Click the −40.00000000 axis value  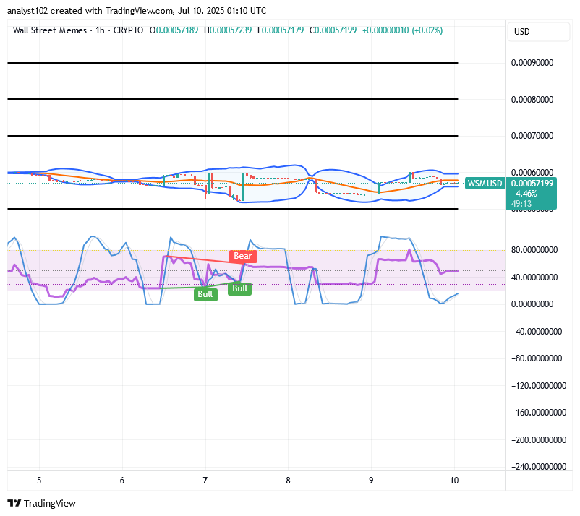[537, 332]
